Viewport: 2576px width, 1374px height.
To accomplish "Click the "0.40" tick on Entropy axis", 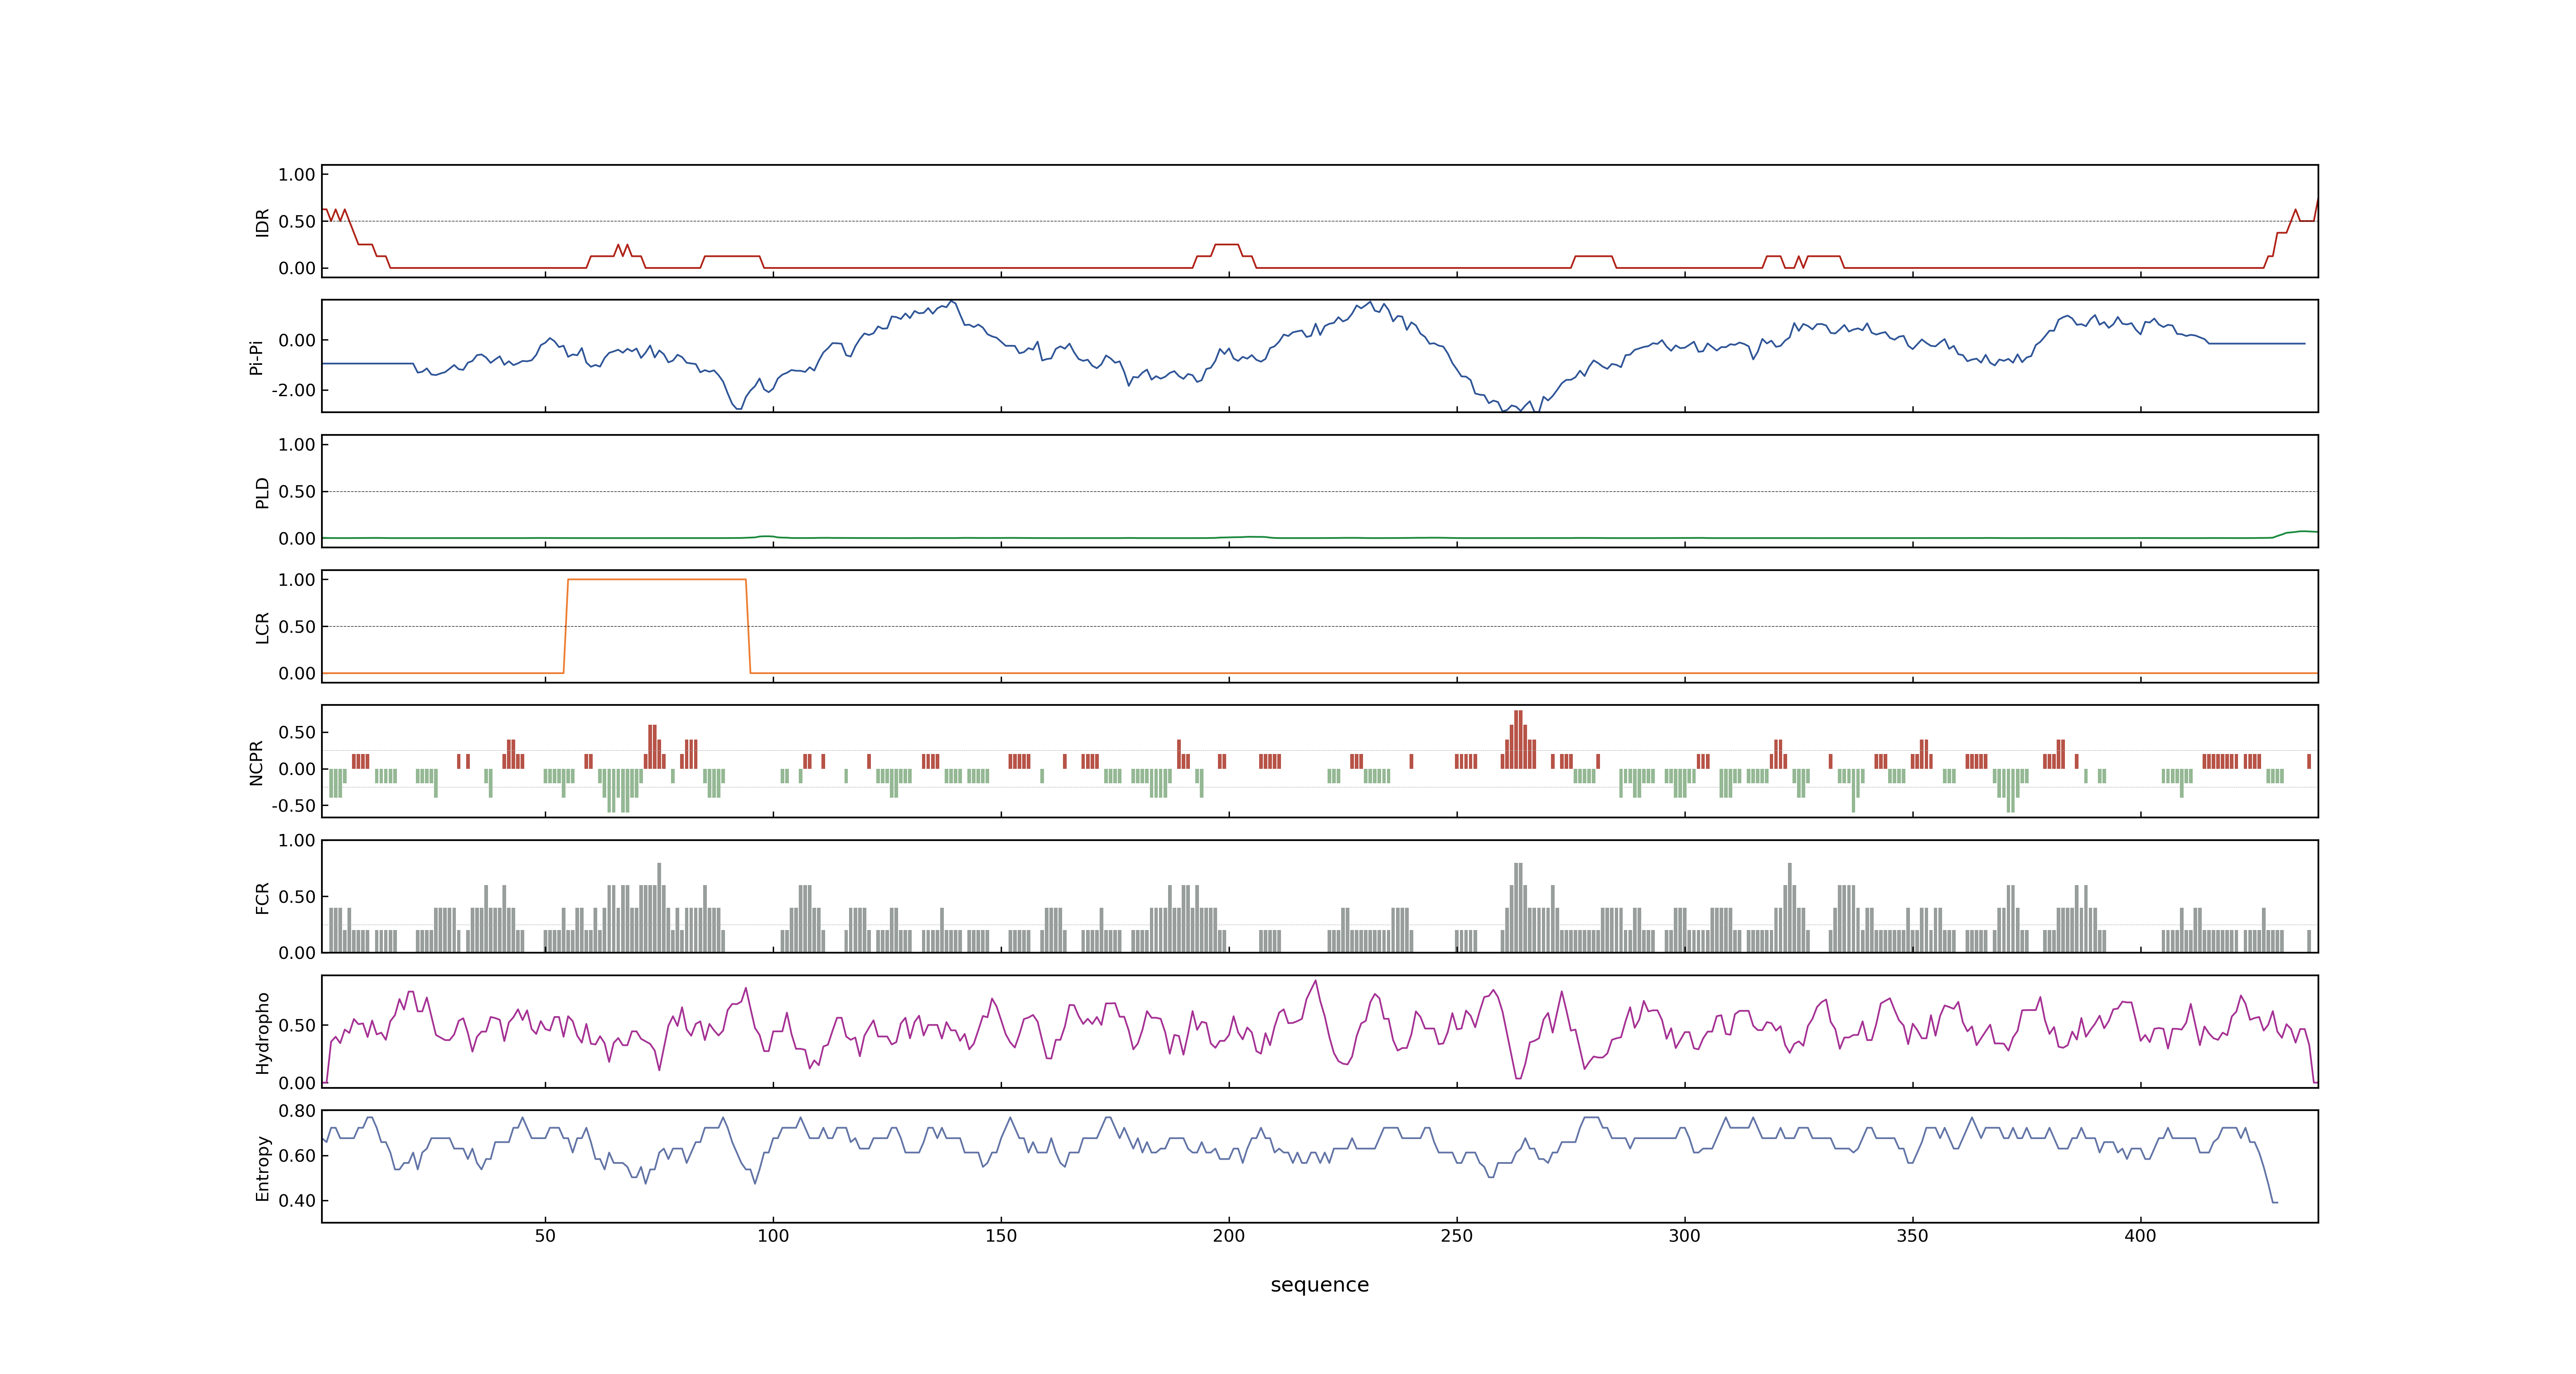I will 297,1201.
